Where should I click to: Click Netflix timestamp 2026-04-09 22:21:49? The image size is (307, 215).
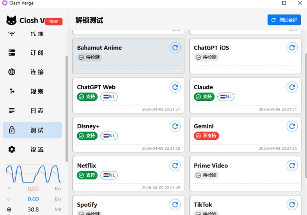pos(161,188)
